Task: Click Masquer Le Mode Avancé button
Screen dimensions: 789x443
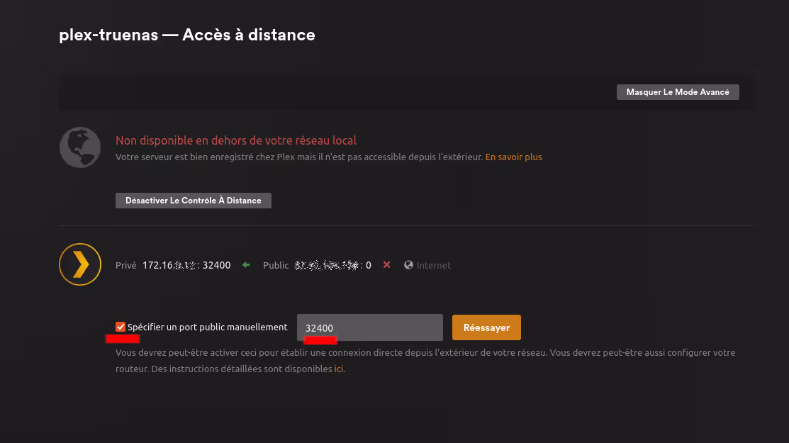Action: point(677,92)
